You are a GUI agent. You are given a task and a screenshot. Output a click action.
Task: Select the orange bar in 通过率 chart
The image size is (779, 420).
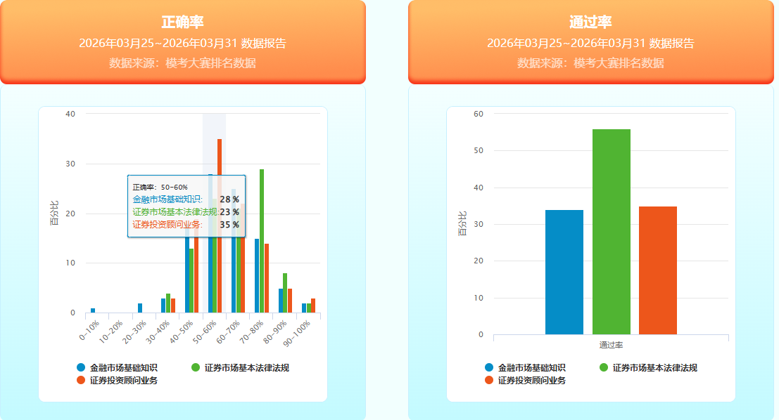click(657, 270)
